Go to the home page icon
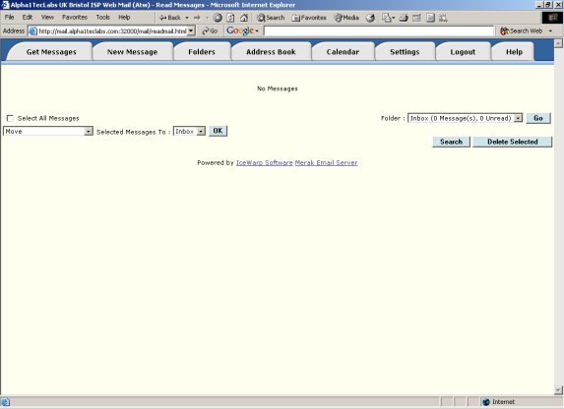This screenshot has width=564, height=409. click(x=244, y=18)
